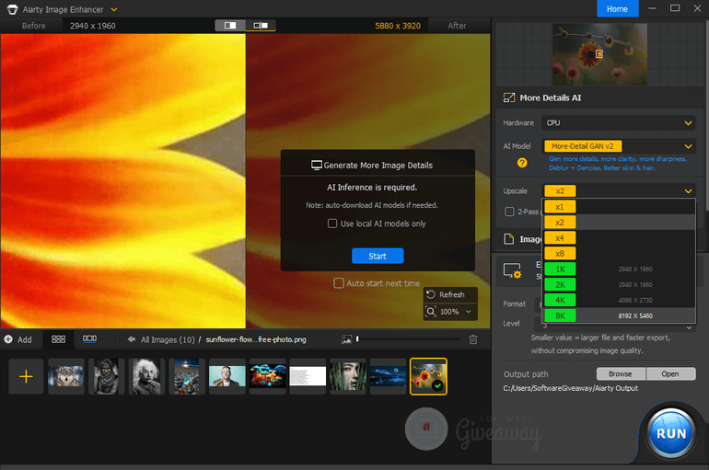This screenshot has height=470, width=709.
Task: Select the side-by-side compare view icon
Action: coord(230,26)
